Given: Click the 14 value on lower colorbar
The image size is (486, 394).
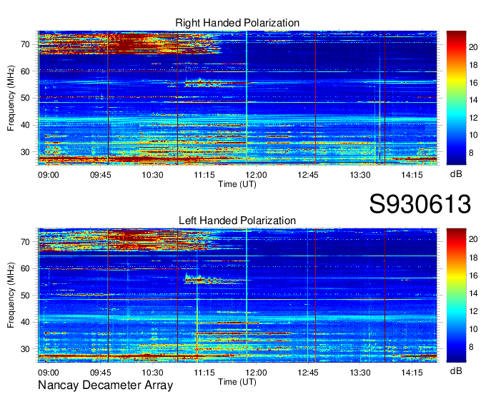Looking at the screenshot, I should point(473,293).
